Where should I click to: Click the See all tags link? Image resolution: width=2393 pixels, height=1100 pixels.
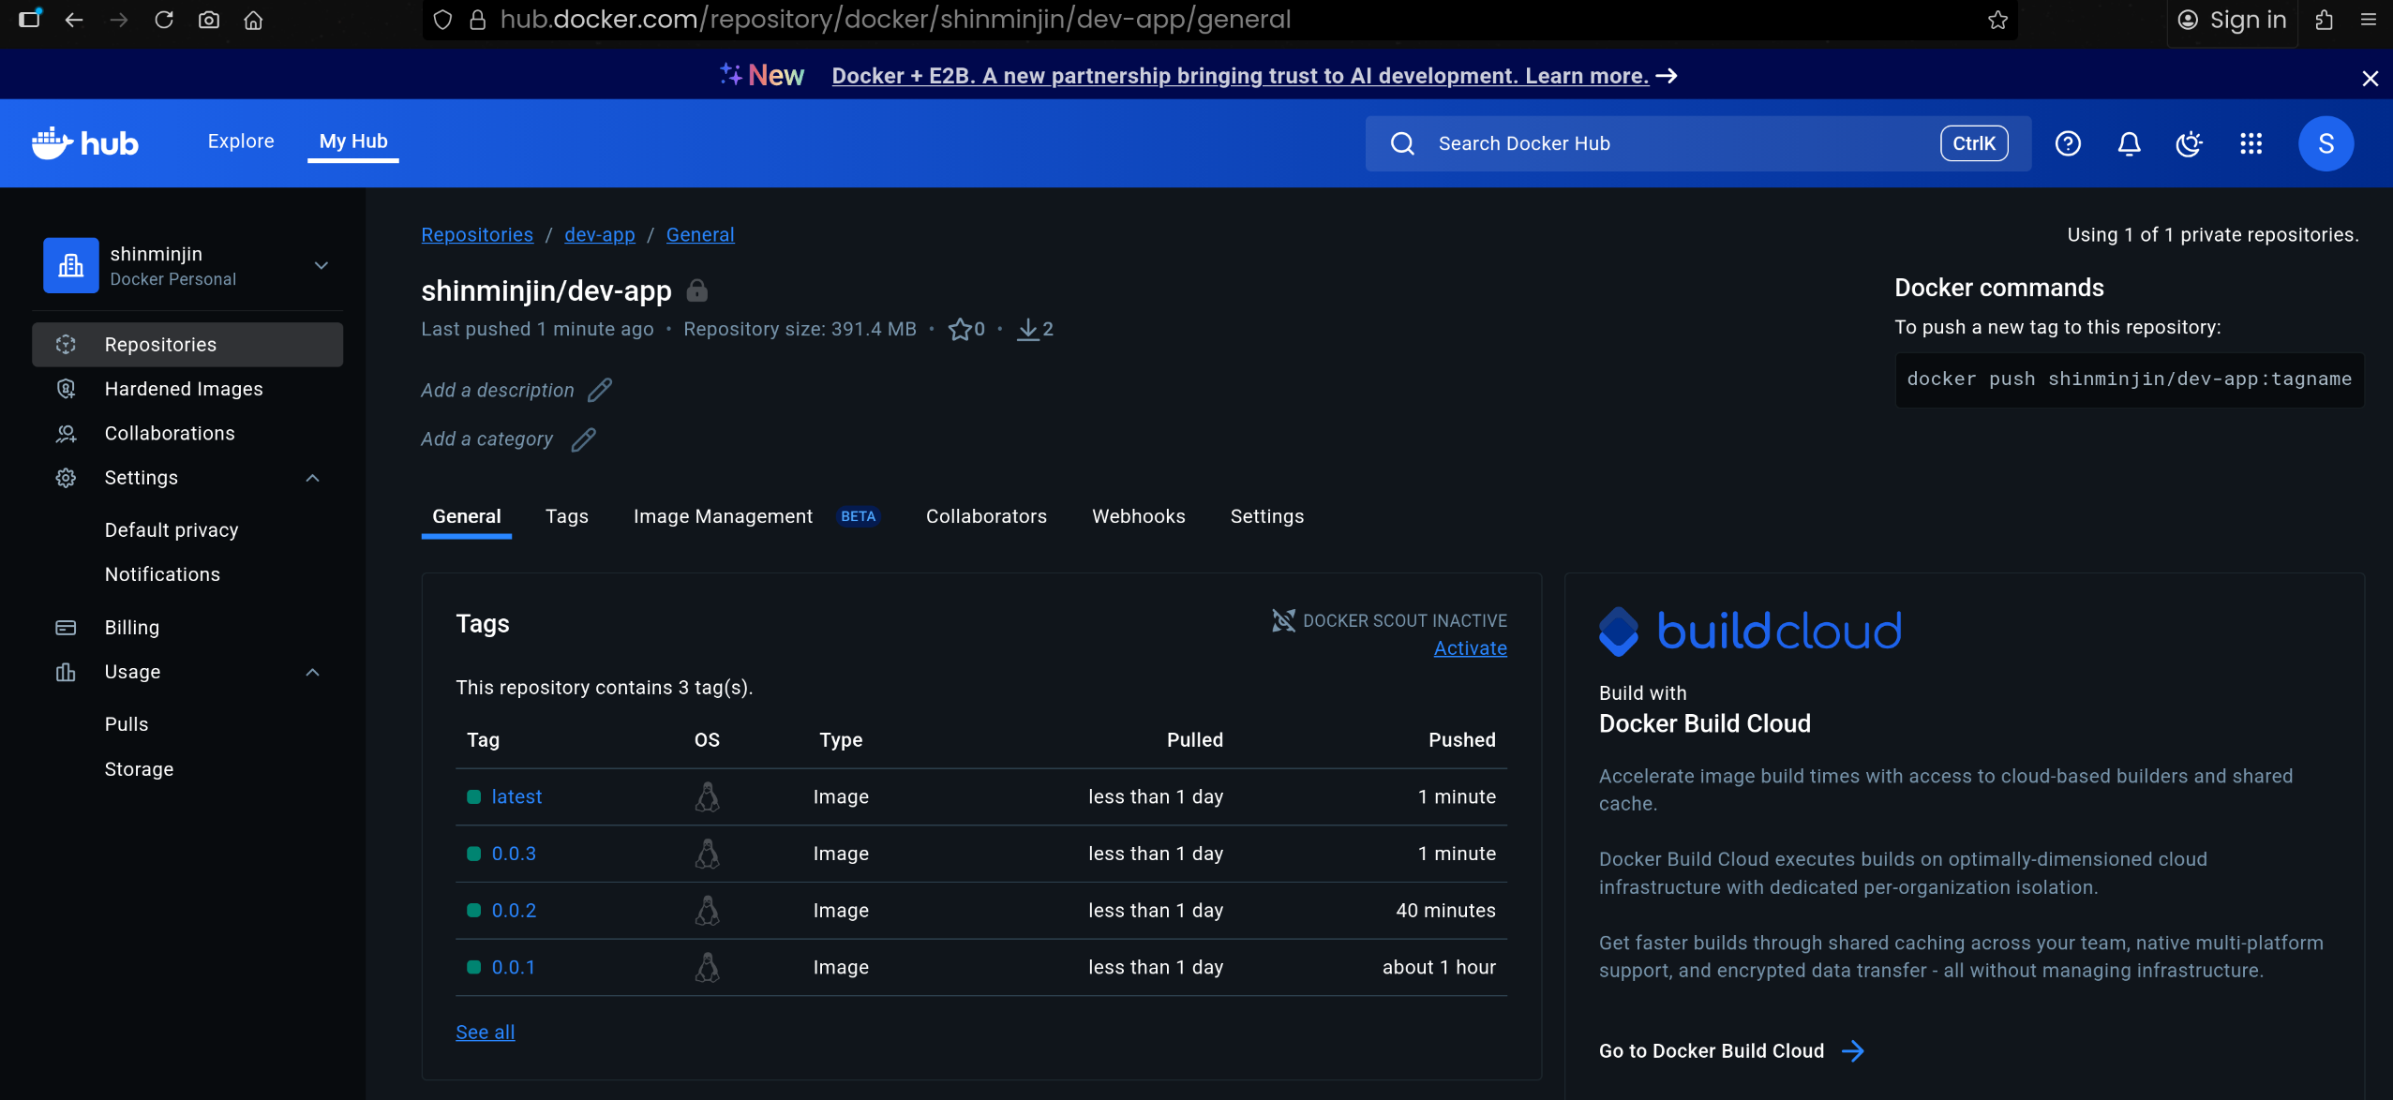(x=485, y=1032)
